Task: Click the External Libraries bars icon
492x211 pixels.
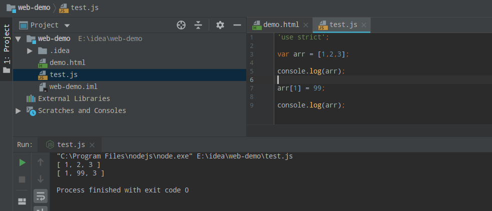Action: point(31,99)
